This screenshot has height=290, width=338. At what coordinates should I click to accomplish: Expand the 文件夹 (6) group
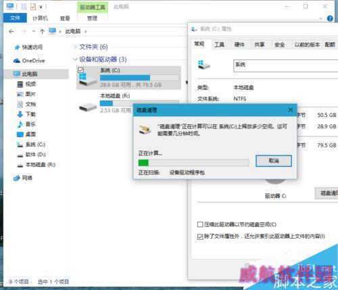click(75, 47)
